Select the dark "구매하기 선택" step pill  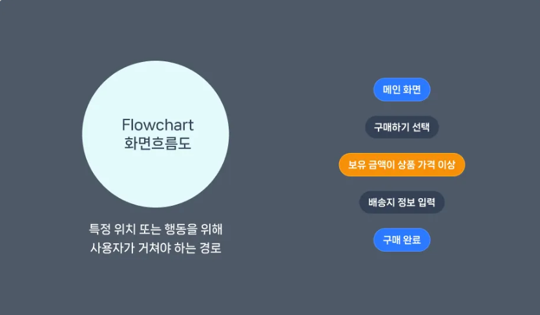point(402,127)
